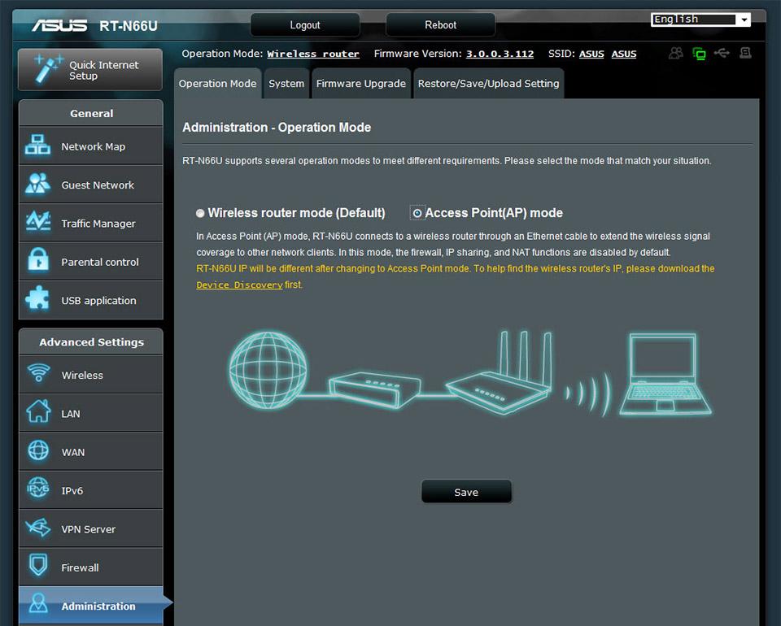Open LAN settings menu item
Image resolution: width=781 pixels, height=626 pixels.
(x=91, y=413)
